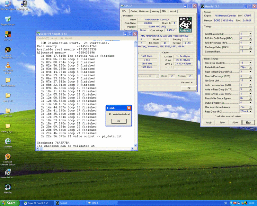This screenshot has width=257, height=206.
Task: Click the Windows Start button
Action: click(10, 203)
